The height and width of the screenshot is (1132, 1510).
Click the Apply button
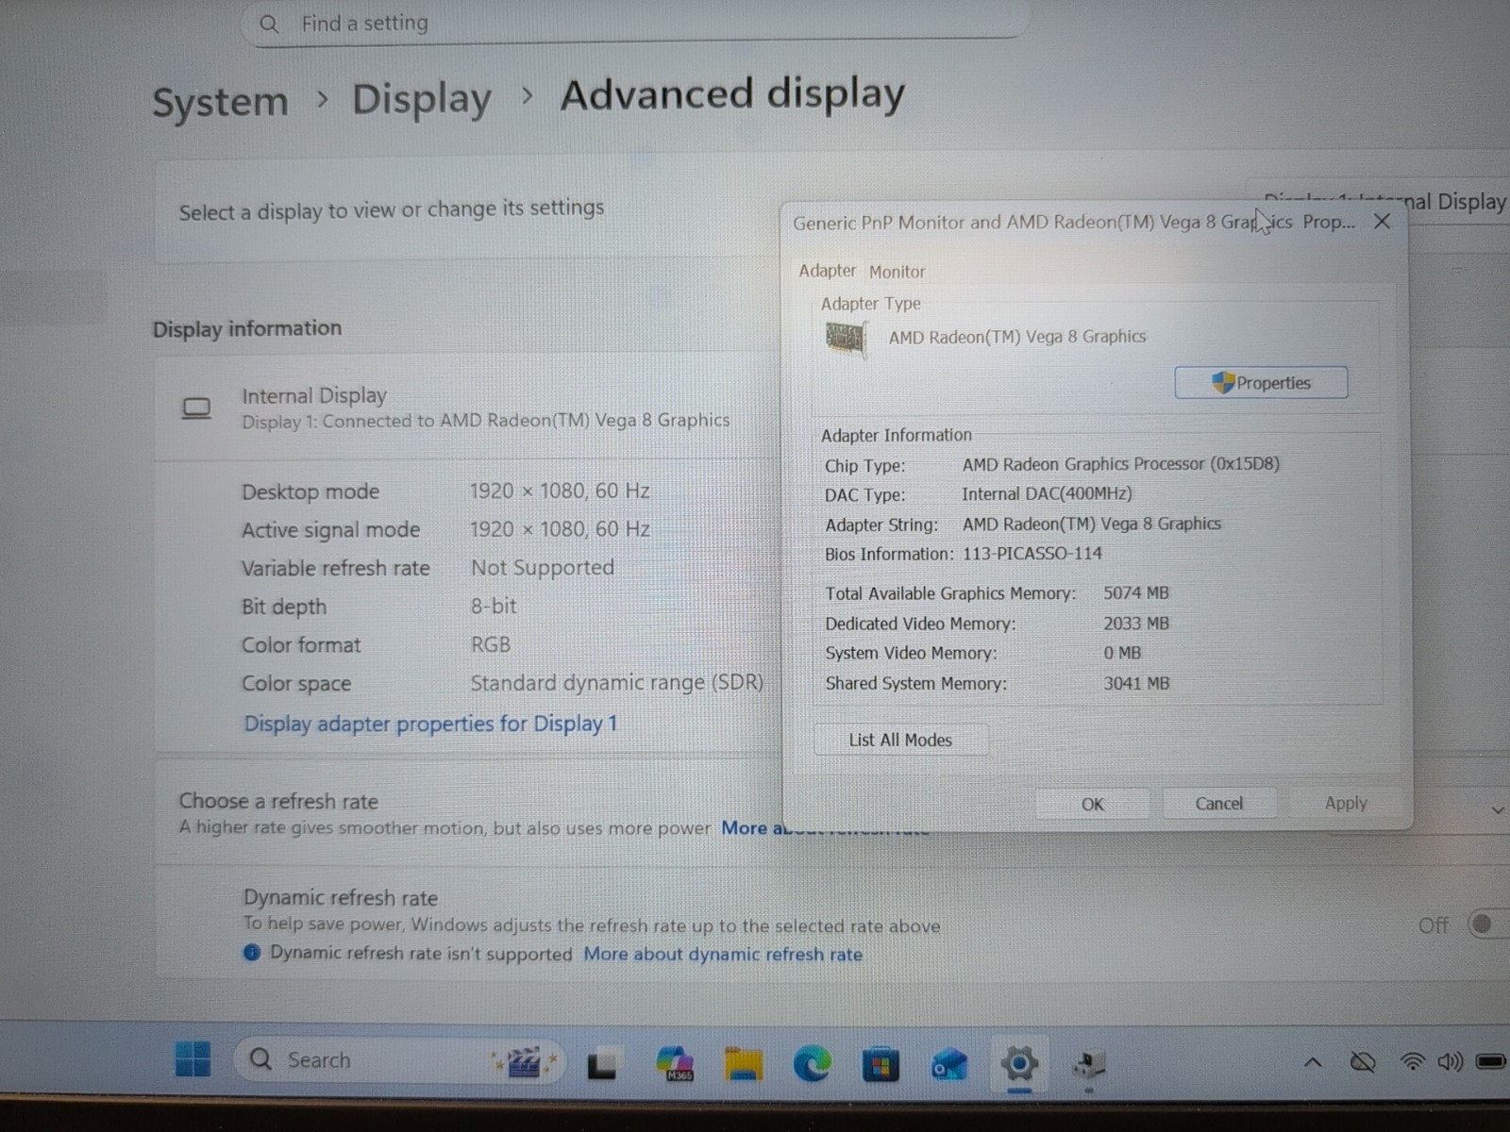(x=1346, y=803)
